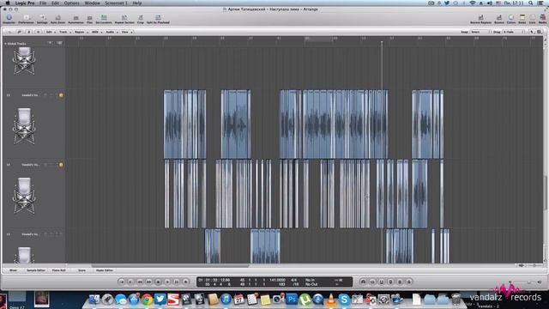This screenshot has height=309, width=549.
Task: Click the transport Rewind button
Action: [x=139, y=282]
